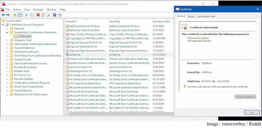
Task: Open Properties from the toolbar icon
Action: [x=43, y=15]
